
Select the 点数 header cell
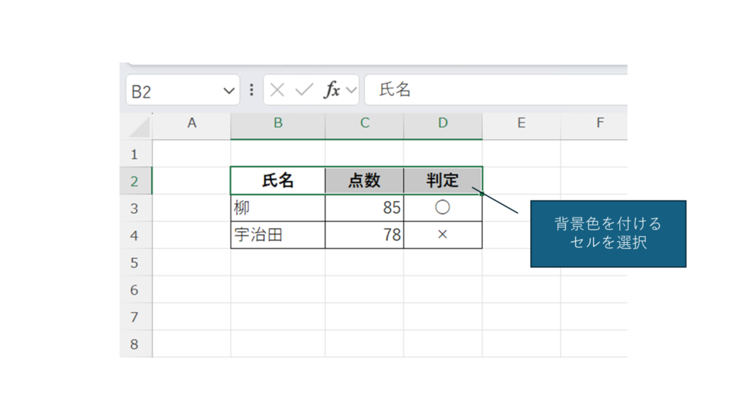pyautogui.click(x=364, y=181)
